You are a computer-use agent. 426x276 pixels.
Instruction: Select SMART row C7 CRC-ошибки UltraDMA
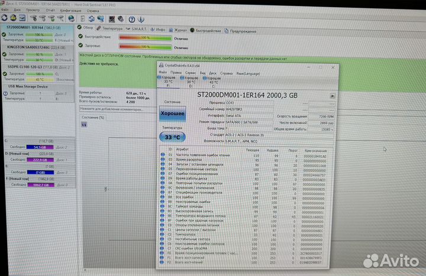point(243,249)
